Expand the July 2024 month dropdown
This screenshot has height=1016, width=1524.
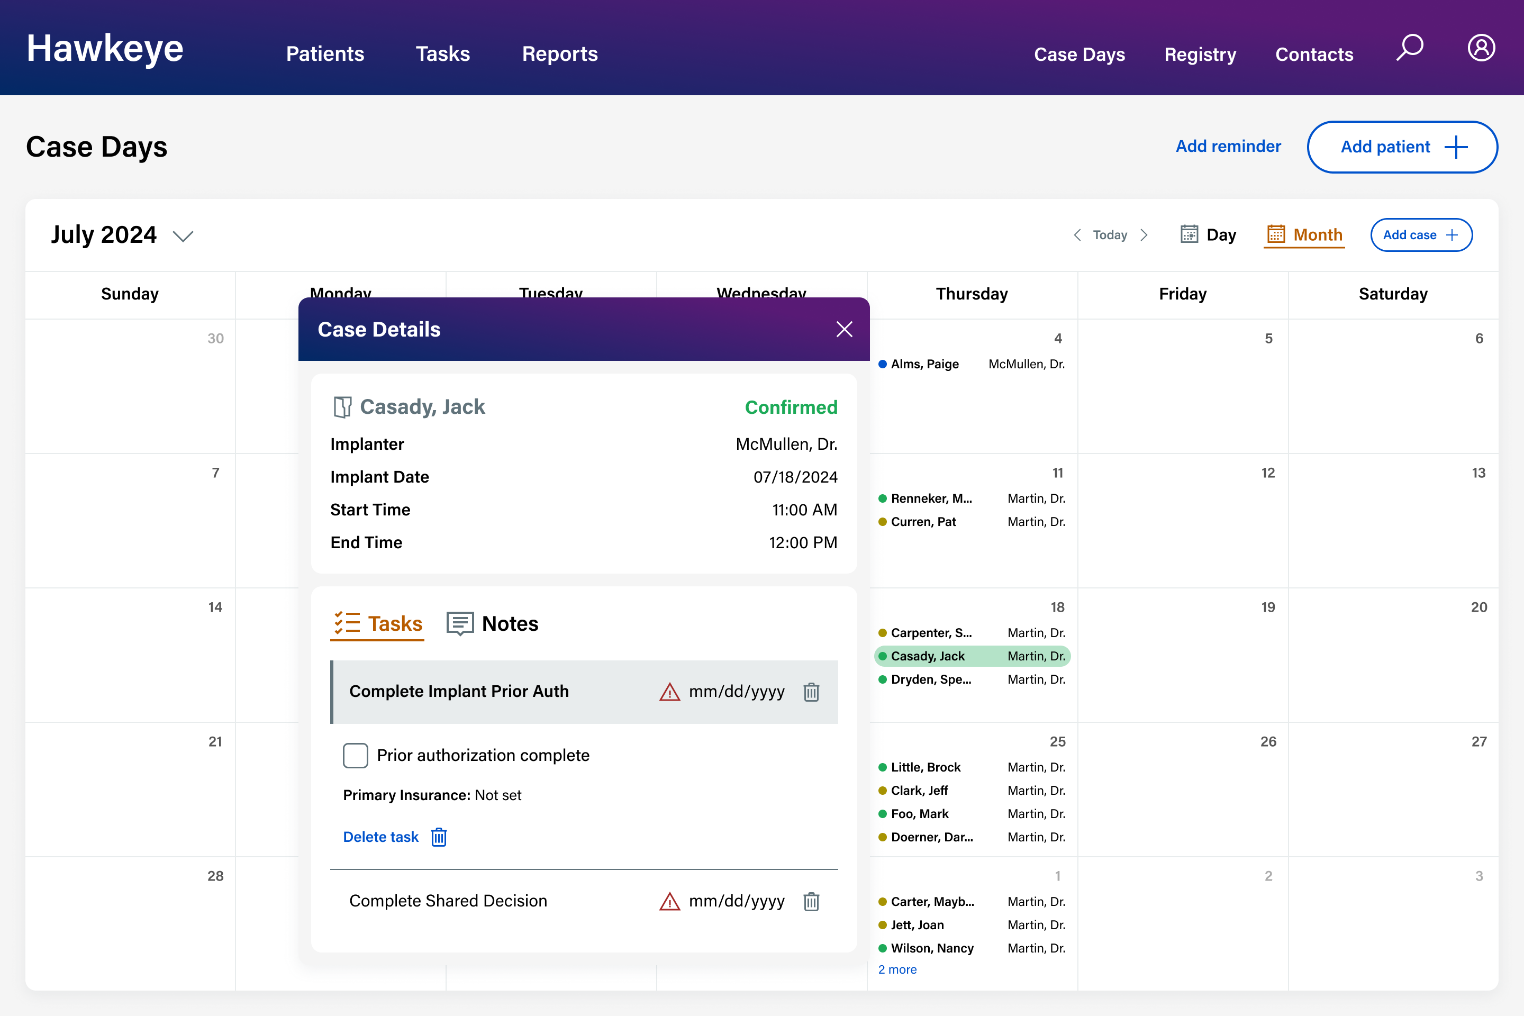pos(184,236)
